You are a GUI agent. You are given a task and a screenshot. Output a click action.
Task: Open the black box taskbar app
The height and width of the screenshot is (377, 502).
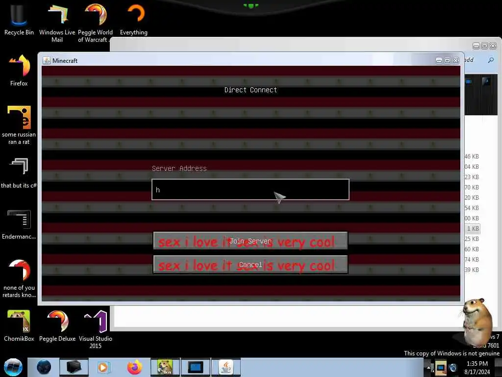click(x=74, y=367)
